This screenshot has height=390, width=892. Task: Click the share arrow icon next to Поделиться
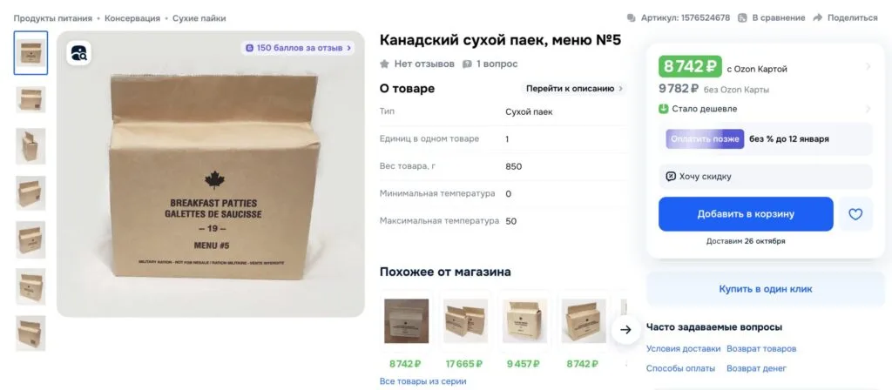click(x=817, y=17)
